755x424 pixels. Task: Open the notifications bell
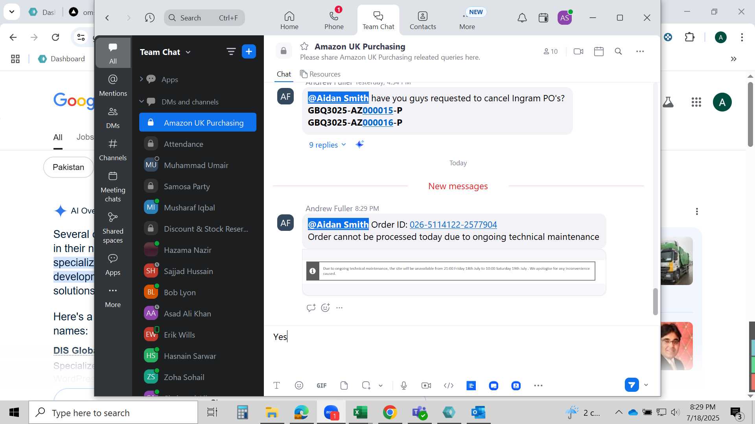click(522, 18)
